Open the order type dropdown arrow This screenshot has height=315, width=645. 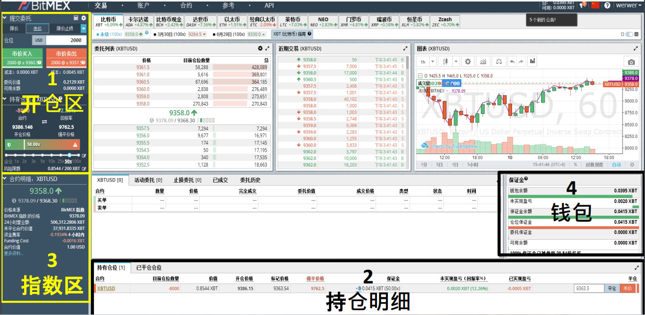[83, 29]
